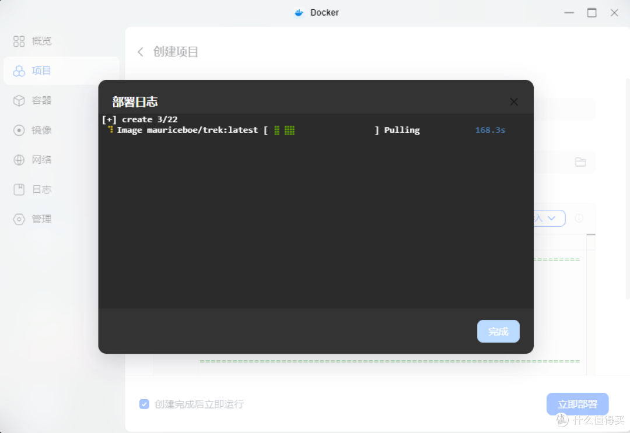Screen dimensions: 630x433
Task: Click the 'Pulling' status text
Action: point(402,130)
